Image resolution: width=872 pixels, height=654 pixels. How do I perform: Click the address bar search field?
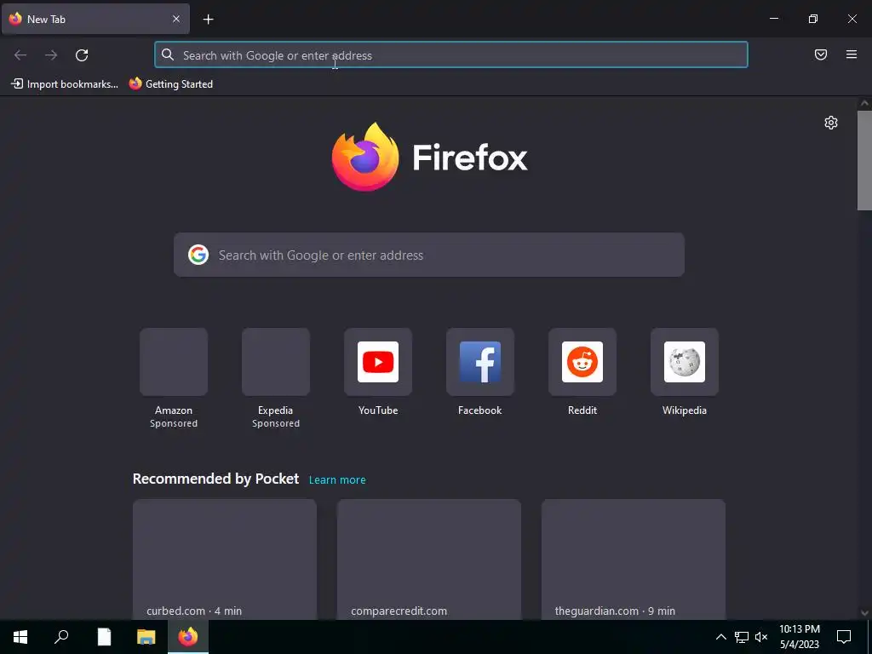pos(451,55)
